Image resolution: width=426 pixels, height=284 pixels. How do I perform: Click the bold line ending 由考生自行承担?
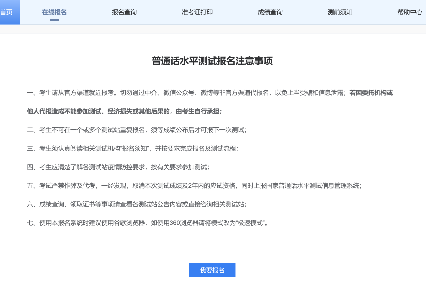pos(124,112)
